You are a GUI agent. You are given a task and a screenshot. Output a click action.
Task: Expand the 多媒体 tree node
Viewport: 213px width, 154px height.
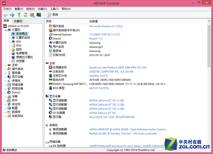(x=5, y=81)
